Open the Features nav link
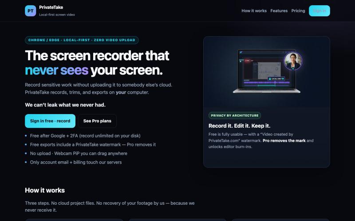The width and height of the screenshot is (355, 221). 279,11
